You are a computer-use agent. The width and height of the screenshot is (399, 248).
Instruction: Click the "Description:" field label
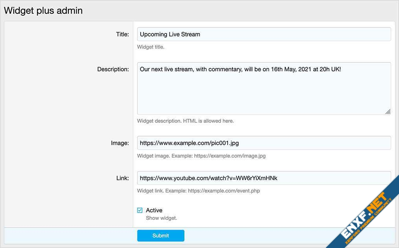tap(113, 69)
